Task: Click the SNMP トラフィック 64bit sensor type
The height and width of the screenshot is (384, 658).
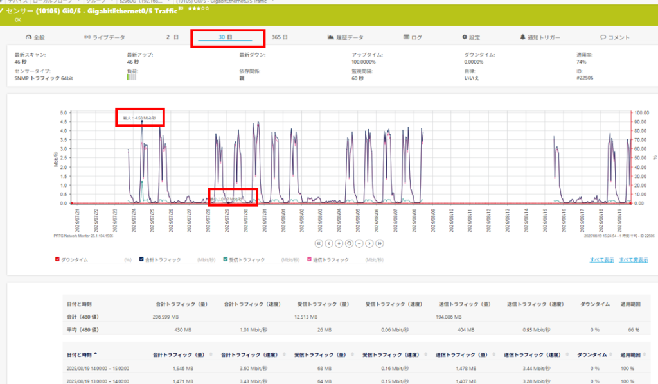Action: 44,78
